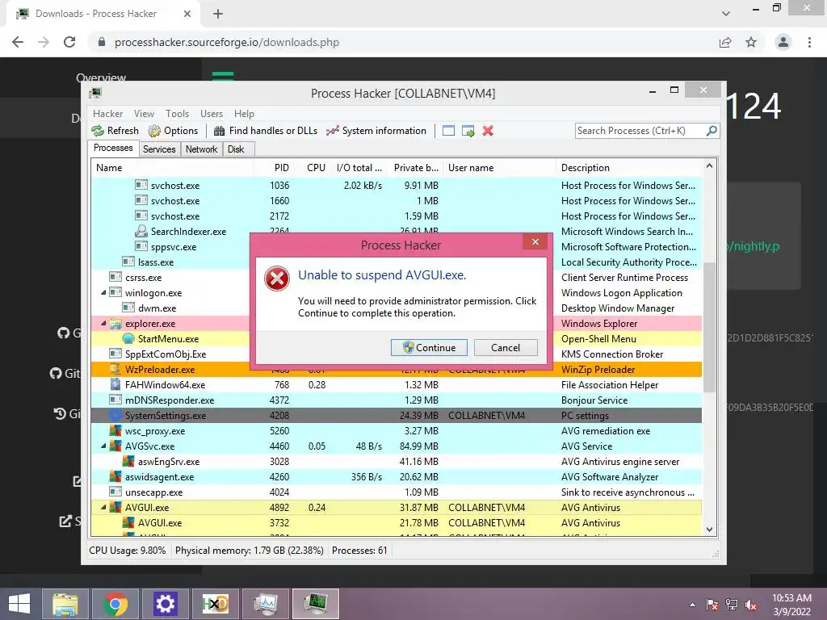Screen dimensions: 827x620
Task: Click the FAHWindow64.exe process icon
Action: pos(115,384)
